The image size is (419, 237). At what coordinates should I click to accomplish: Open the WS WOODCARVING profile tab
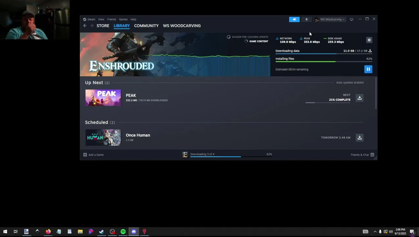tap(182, 26)
